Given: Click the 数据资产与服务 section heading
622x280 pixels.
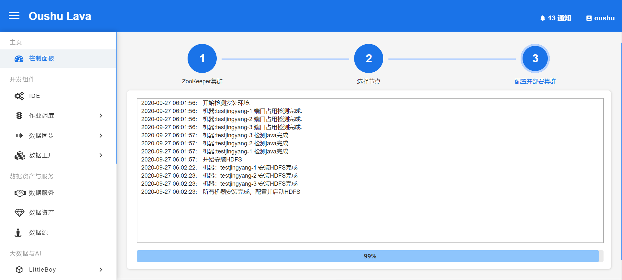Looking at the screenshot, I should click(32, 176).
